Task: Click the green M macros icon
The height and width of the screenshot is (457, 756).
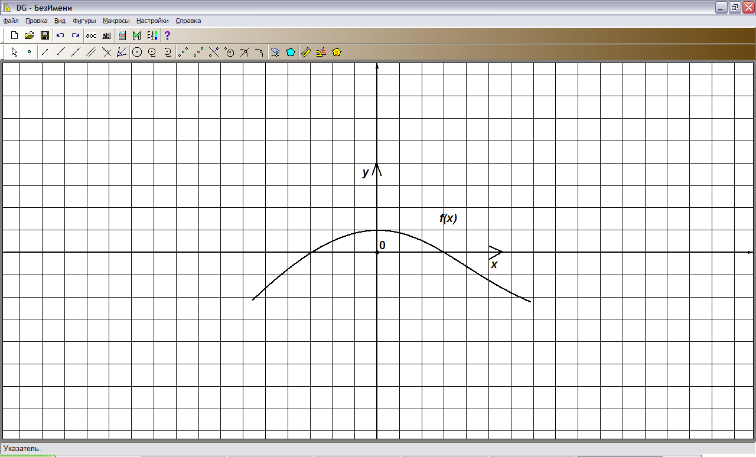Action: 137,35
